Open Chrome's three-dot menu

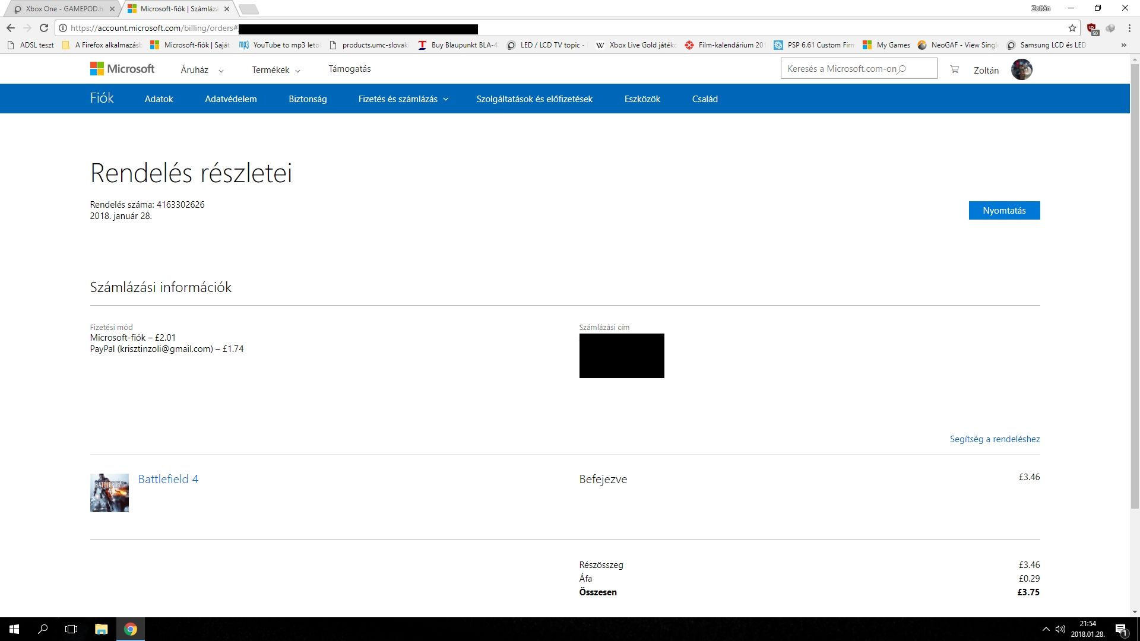[x=1129, y=28]
